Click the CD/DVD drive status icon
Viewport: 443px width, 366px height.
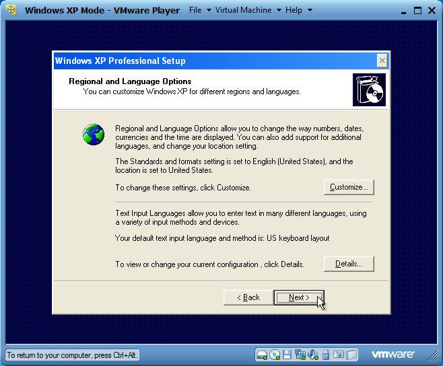275,355
